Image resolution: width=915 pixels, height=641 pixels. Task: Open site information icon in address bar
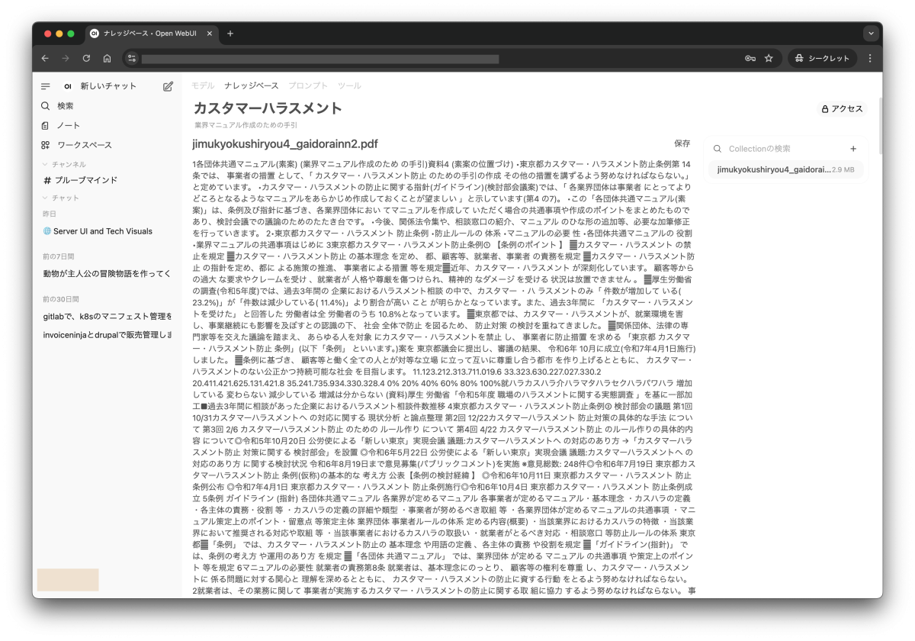(132, 58)
